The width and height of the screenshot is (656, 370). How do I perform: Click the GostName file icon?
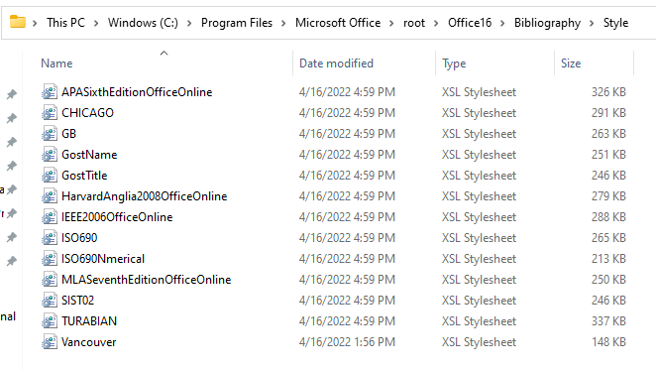point(50,155)
